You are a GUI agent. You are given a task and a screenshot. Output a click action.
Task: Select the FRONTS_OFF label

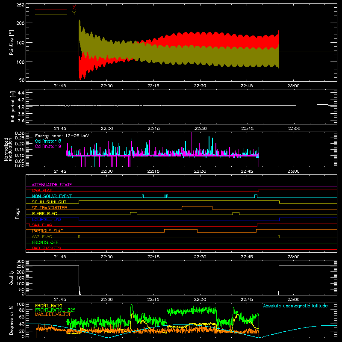(x=45, y=242)
